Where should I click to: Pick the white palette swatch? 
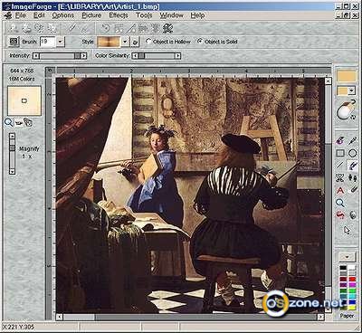352,268
